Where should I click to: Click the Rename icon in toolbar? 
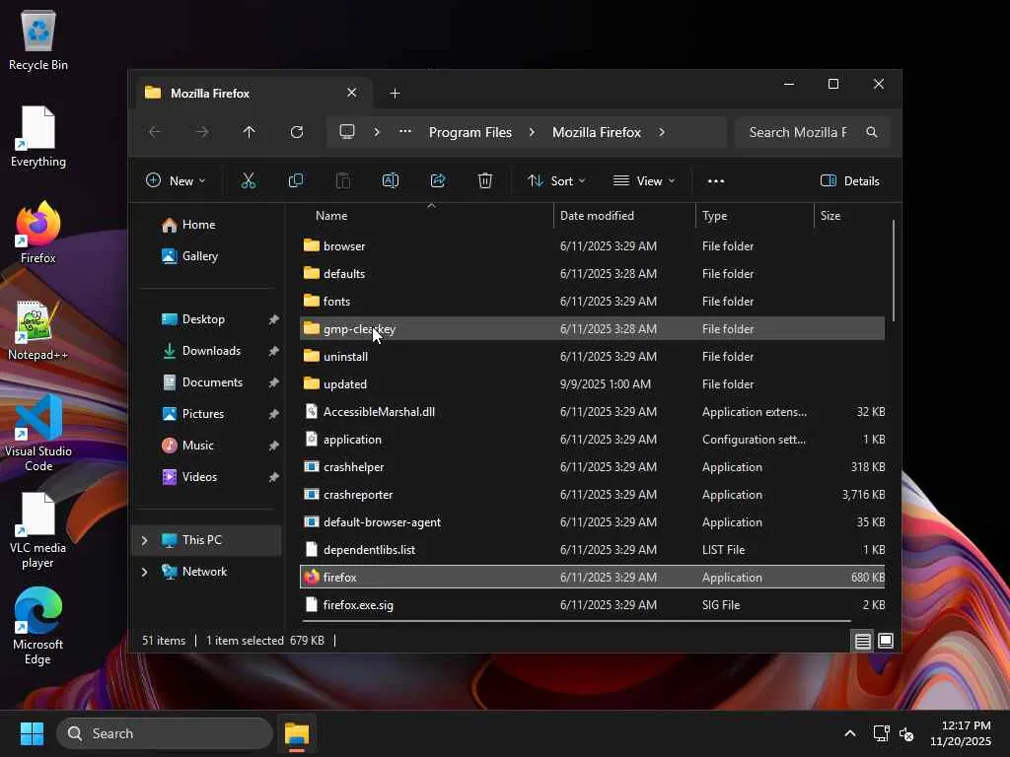point(390,180)
